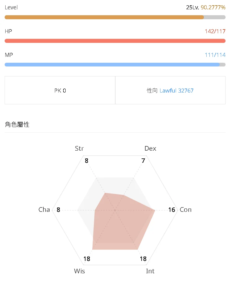Select the Wis stat label

79,271
